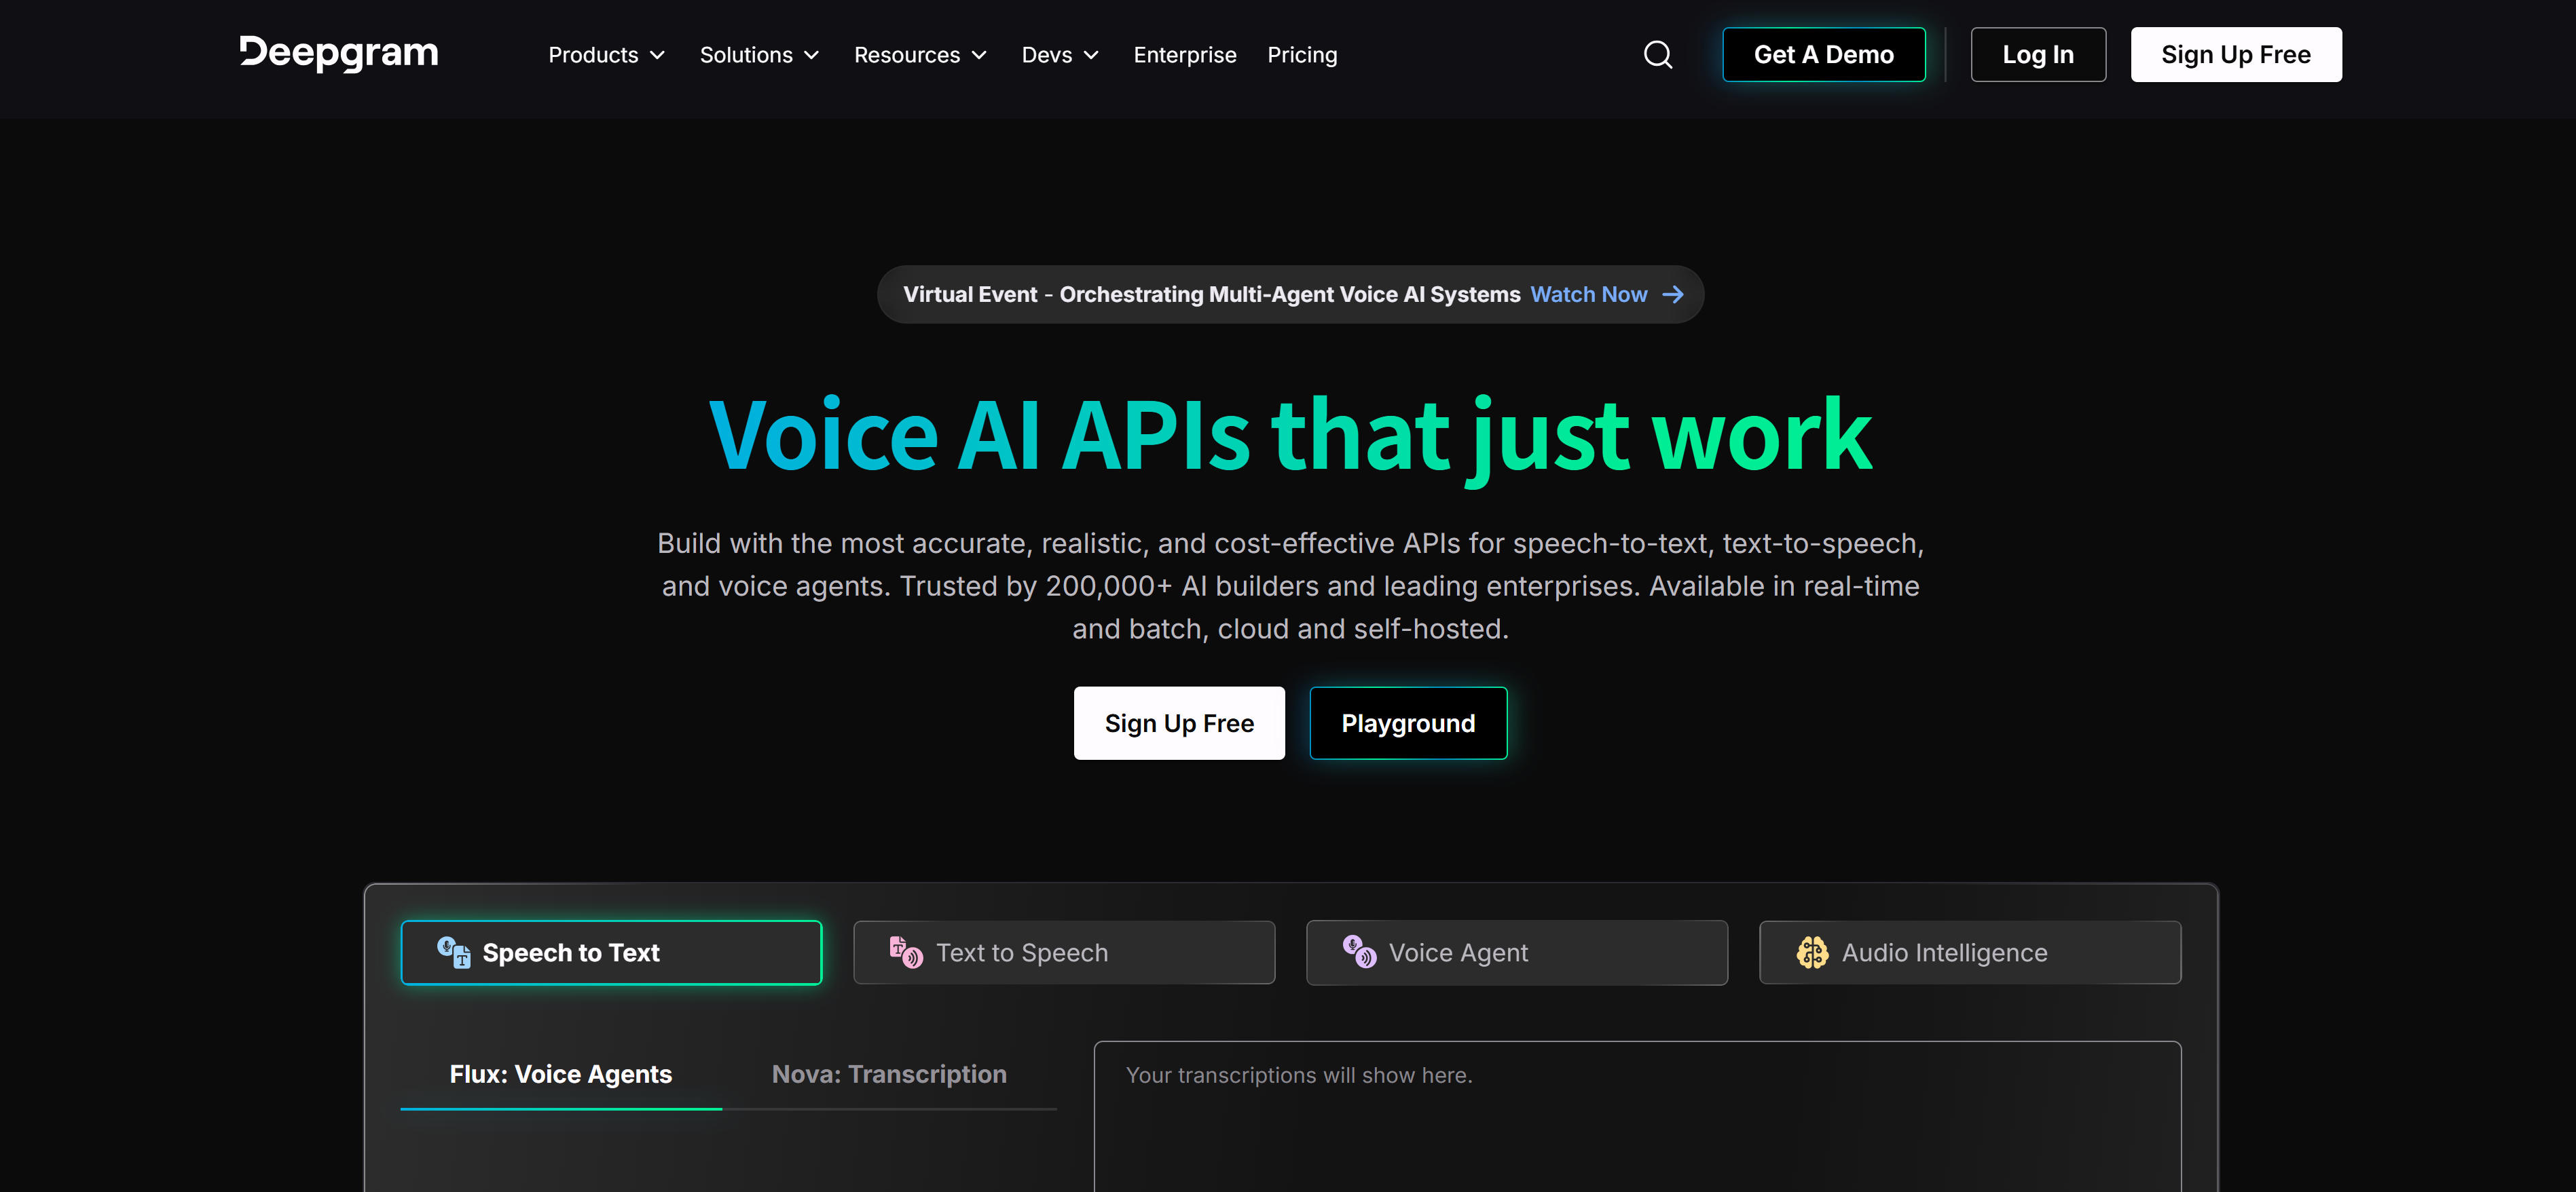Expand the Devs navigation menu

point(1059,55)
